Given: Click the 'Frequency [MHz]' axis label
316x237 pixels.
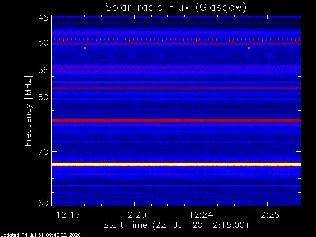Looking at the screenshot, I should 28,111.
